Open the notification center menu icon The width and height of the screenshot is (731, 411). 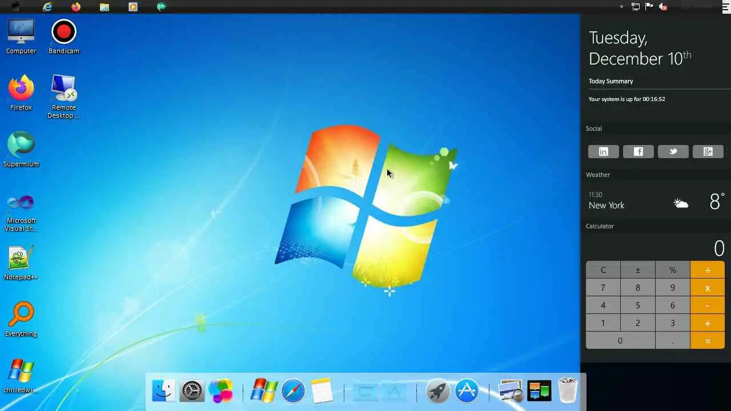coord(725,6)
